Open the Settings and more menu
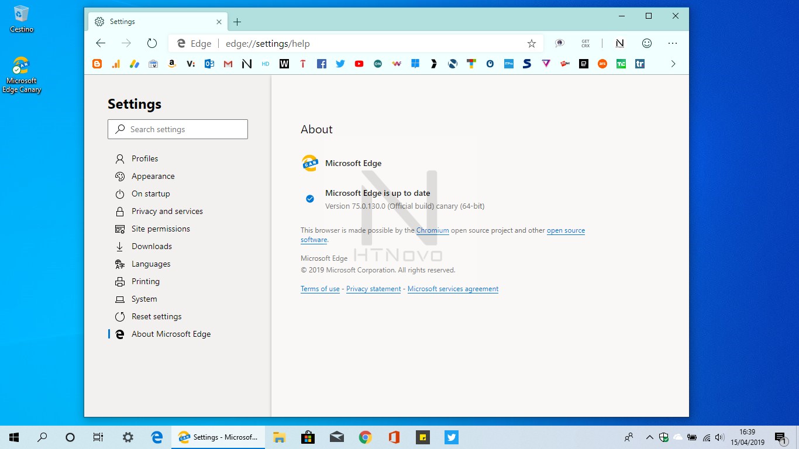Image resolution: width=799 pixels, height=449 pixels. [x=673, y=43]
